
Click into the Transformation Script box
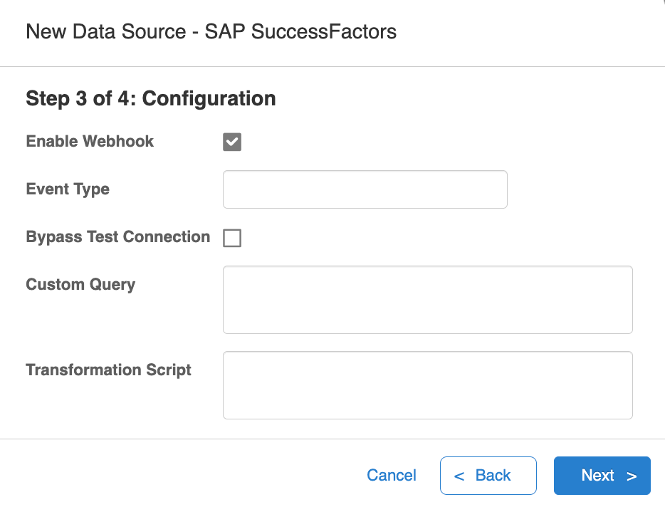point(427,385)
